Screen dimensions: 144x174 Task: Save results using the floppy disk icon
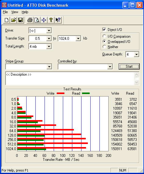(20, 20)
